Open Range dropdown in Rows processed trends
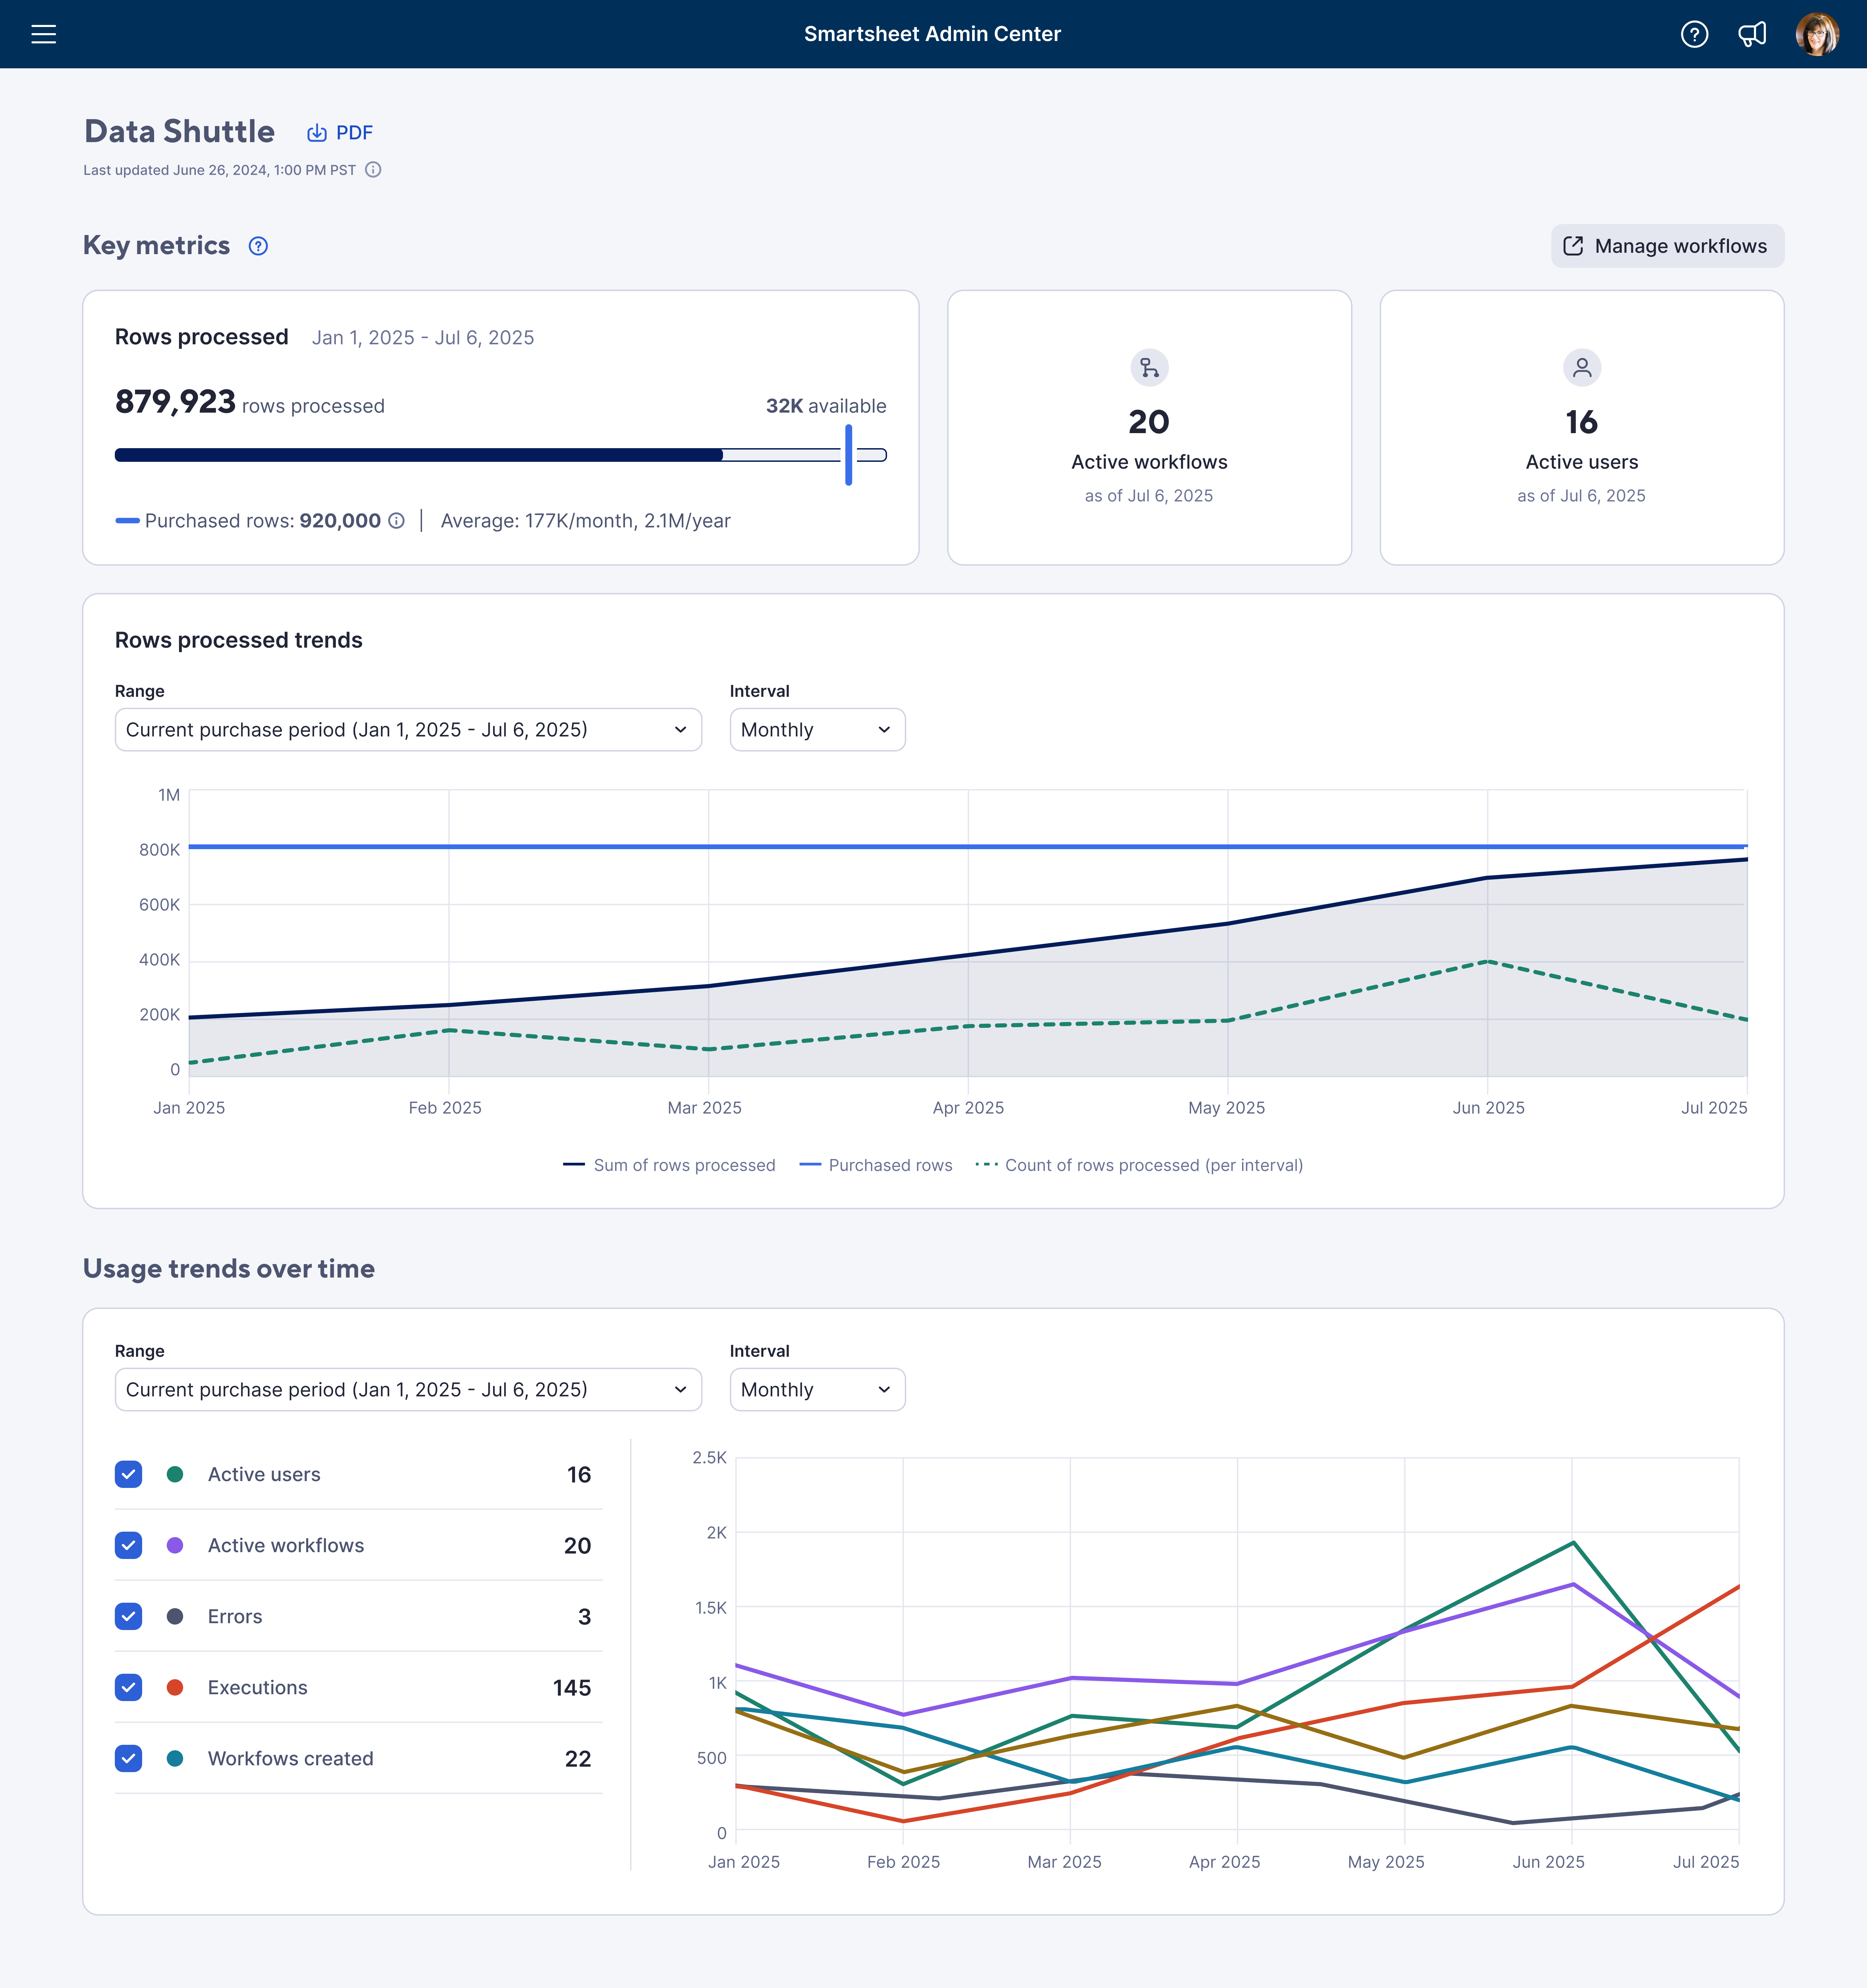Viewport: 1867px width, 1988px height. pos(408,730)
